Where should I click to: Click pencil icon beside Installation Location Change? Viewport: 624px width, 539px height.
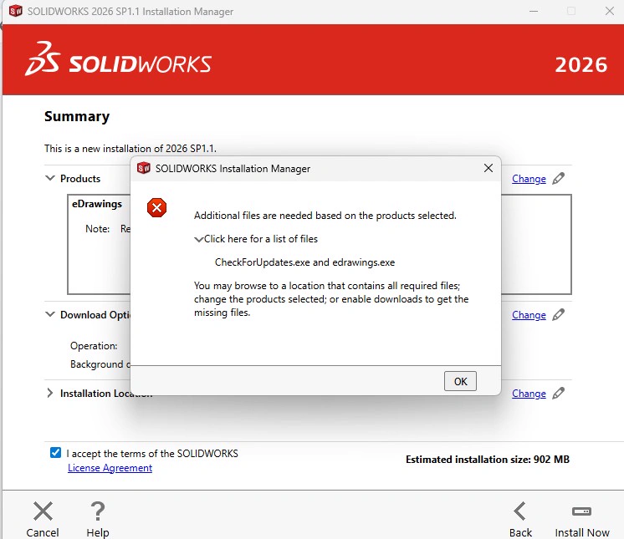pyautogui.click(x=558, y=393)
